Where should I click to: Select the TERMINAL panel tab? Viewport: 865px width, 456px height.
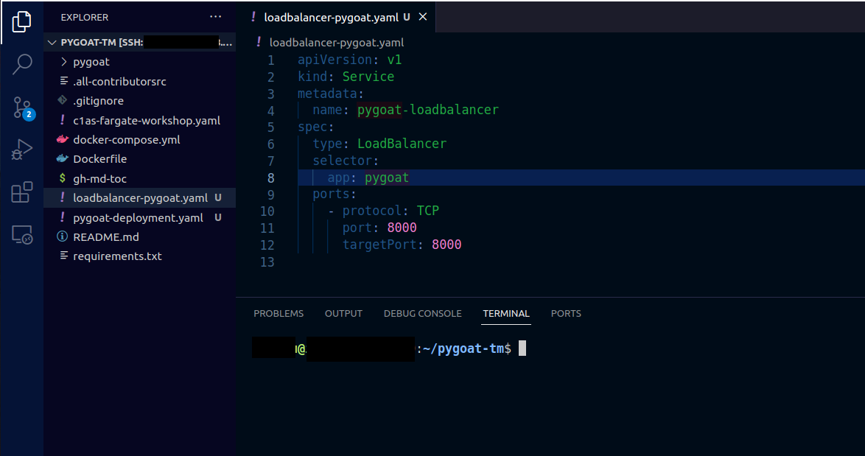[x=506, y=313]
